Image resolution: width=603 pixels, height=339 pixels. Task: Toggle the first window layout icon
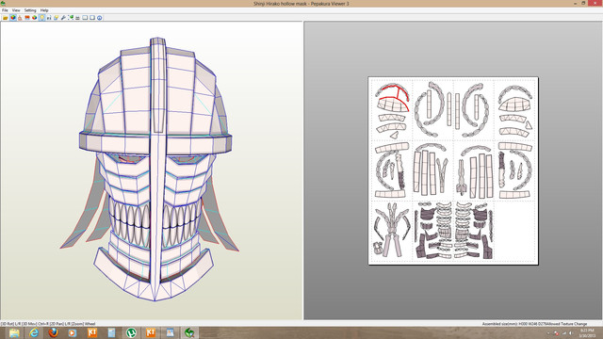click(x=85, y=18)
